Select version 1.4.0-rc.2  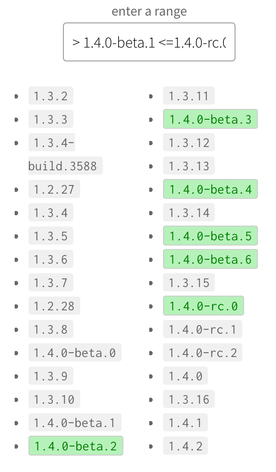(x=203, y=352)
